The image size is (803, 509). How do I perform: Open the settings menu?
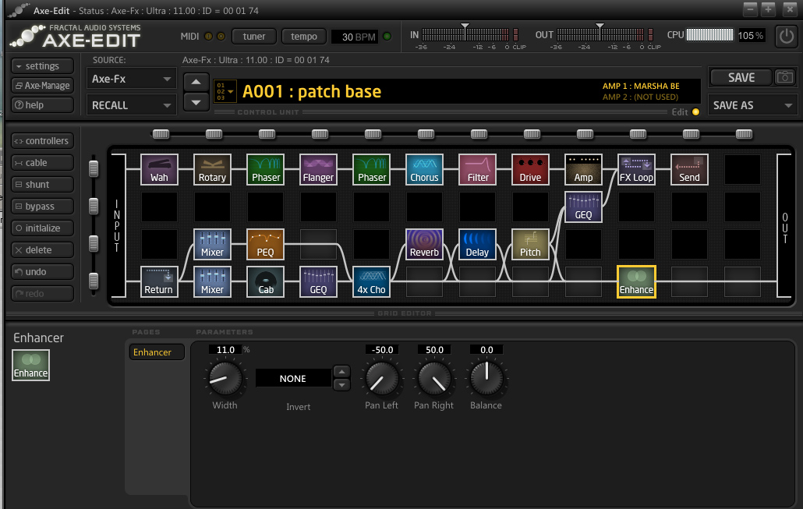(43, 66)
